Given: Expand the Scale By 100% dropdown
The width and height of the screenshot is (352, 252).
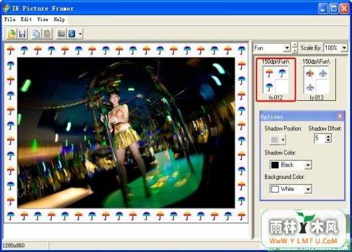Looking at the screenshot, I should [x=344, y=48].
